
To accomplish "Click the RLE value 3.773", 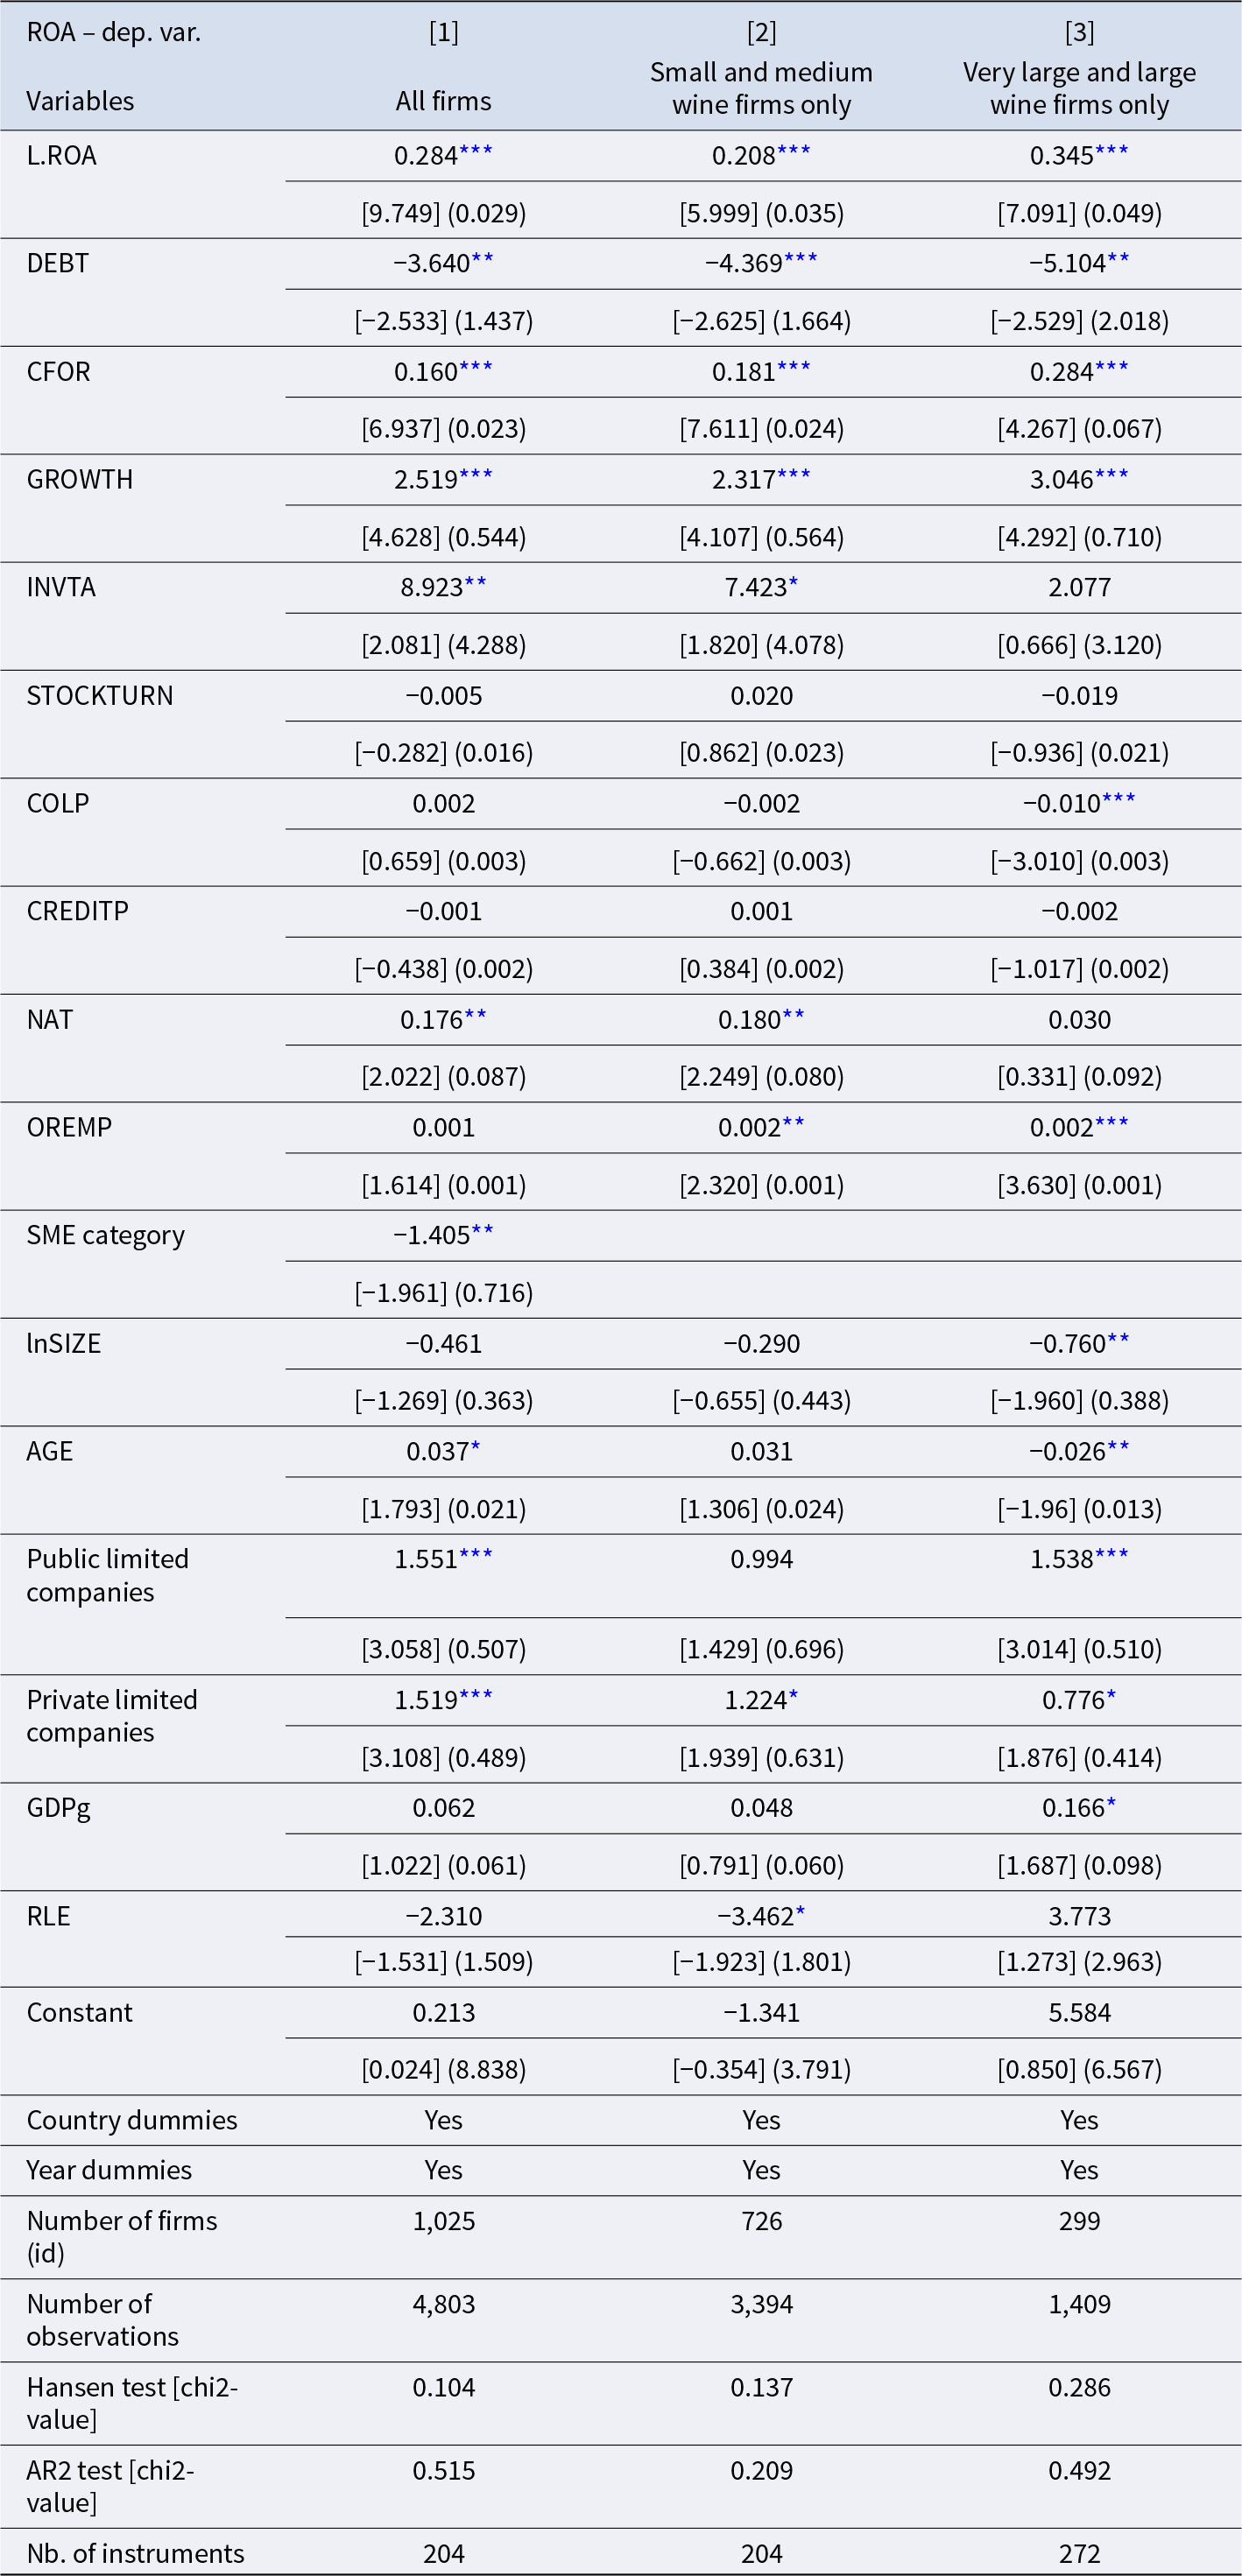I will 1079,1916.
